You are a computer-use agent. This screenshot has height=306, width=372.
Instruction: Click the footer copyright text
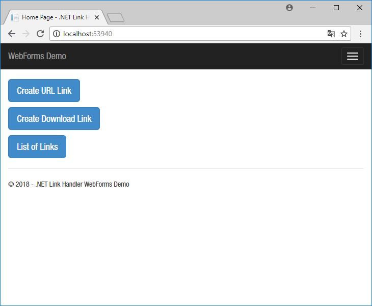coord(69,184)
